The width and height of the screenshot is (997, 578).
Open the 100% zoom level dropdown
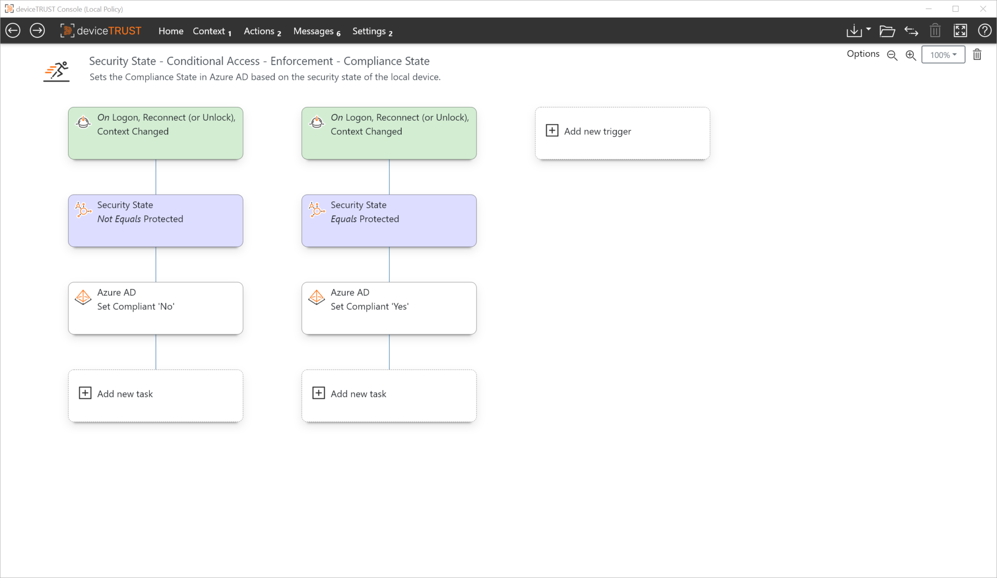(943, 54)
